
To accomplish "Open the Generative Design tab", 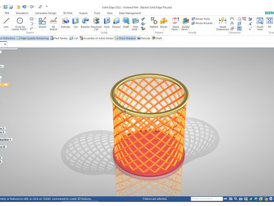I will click(46, 13).
